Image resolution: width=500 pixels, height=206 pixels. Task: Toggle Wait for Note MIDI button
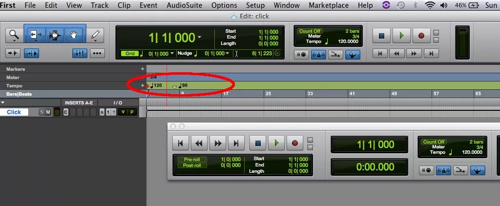coord(301,55)
